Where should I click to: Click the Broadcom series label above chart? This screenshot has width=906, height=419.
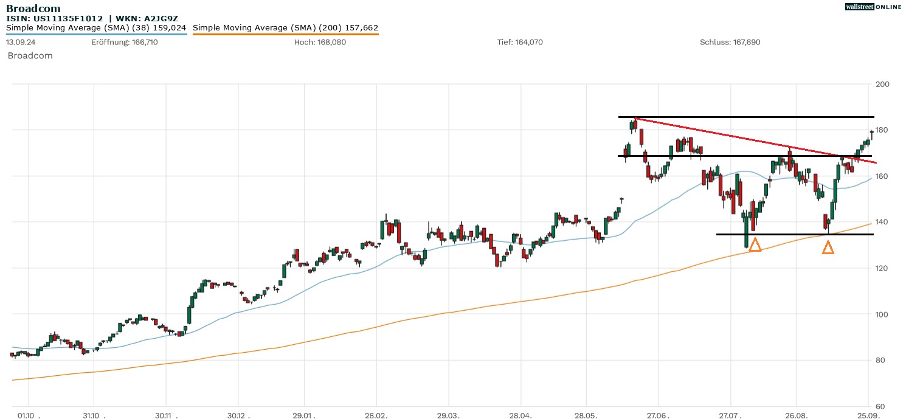pyautogui.click(x=30, y=55)
